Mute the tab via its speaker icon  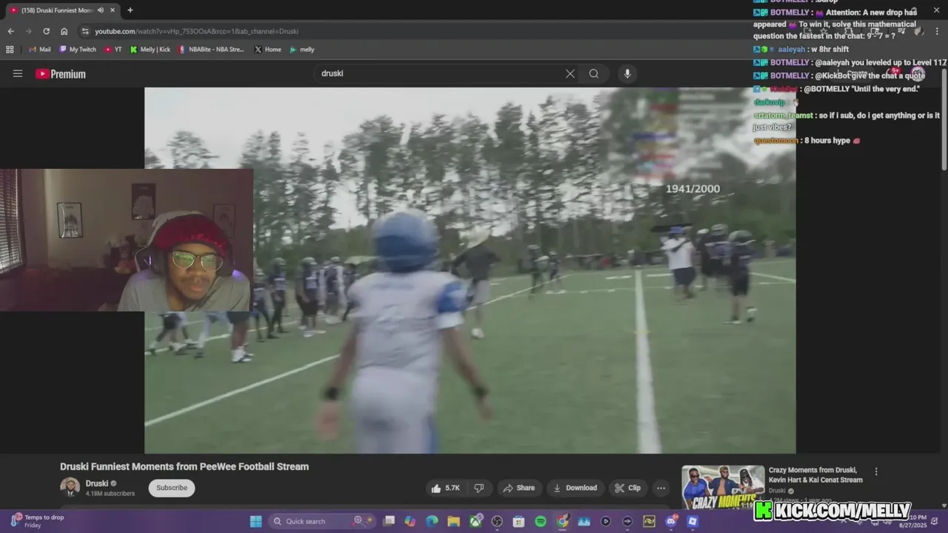coord(101,10)
